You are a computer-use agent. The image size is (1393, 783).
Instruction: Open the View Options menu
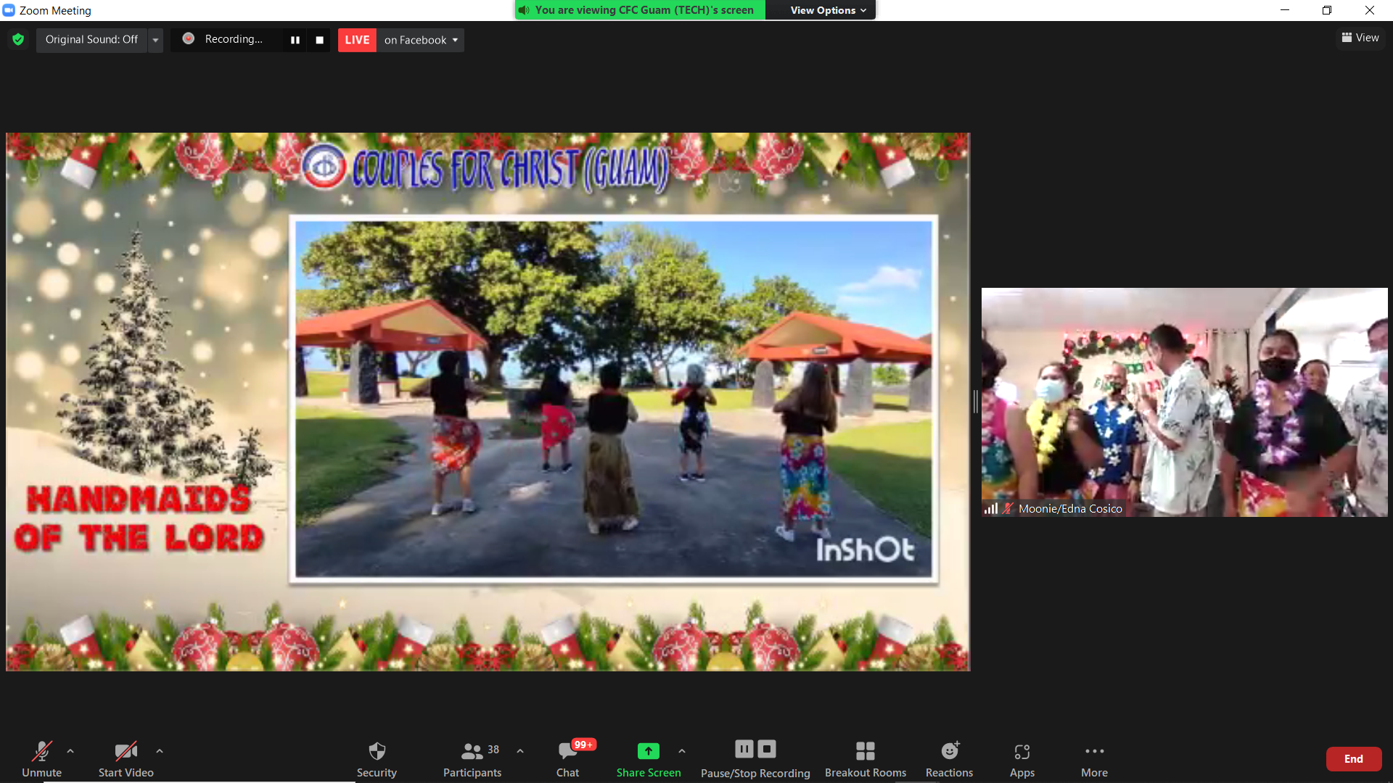[829, 10]
